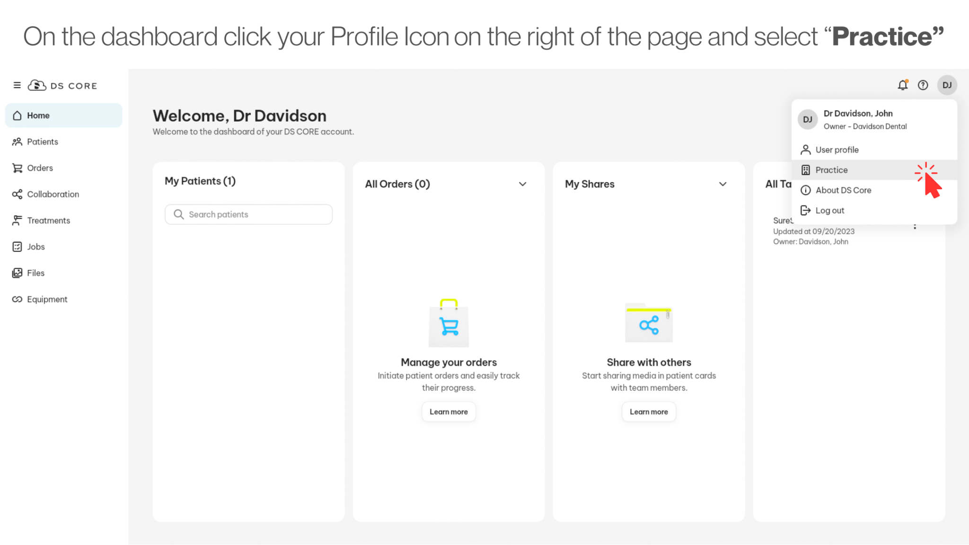
Task: Click the DJ profile avatar in header
Action: point(947,85)
